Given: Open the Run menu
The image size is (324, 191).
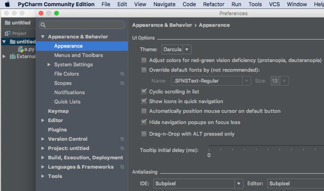Looking at the screenshot, I should pos(236,4).
